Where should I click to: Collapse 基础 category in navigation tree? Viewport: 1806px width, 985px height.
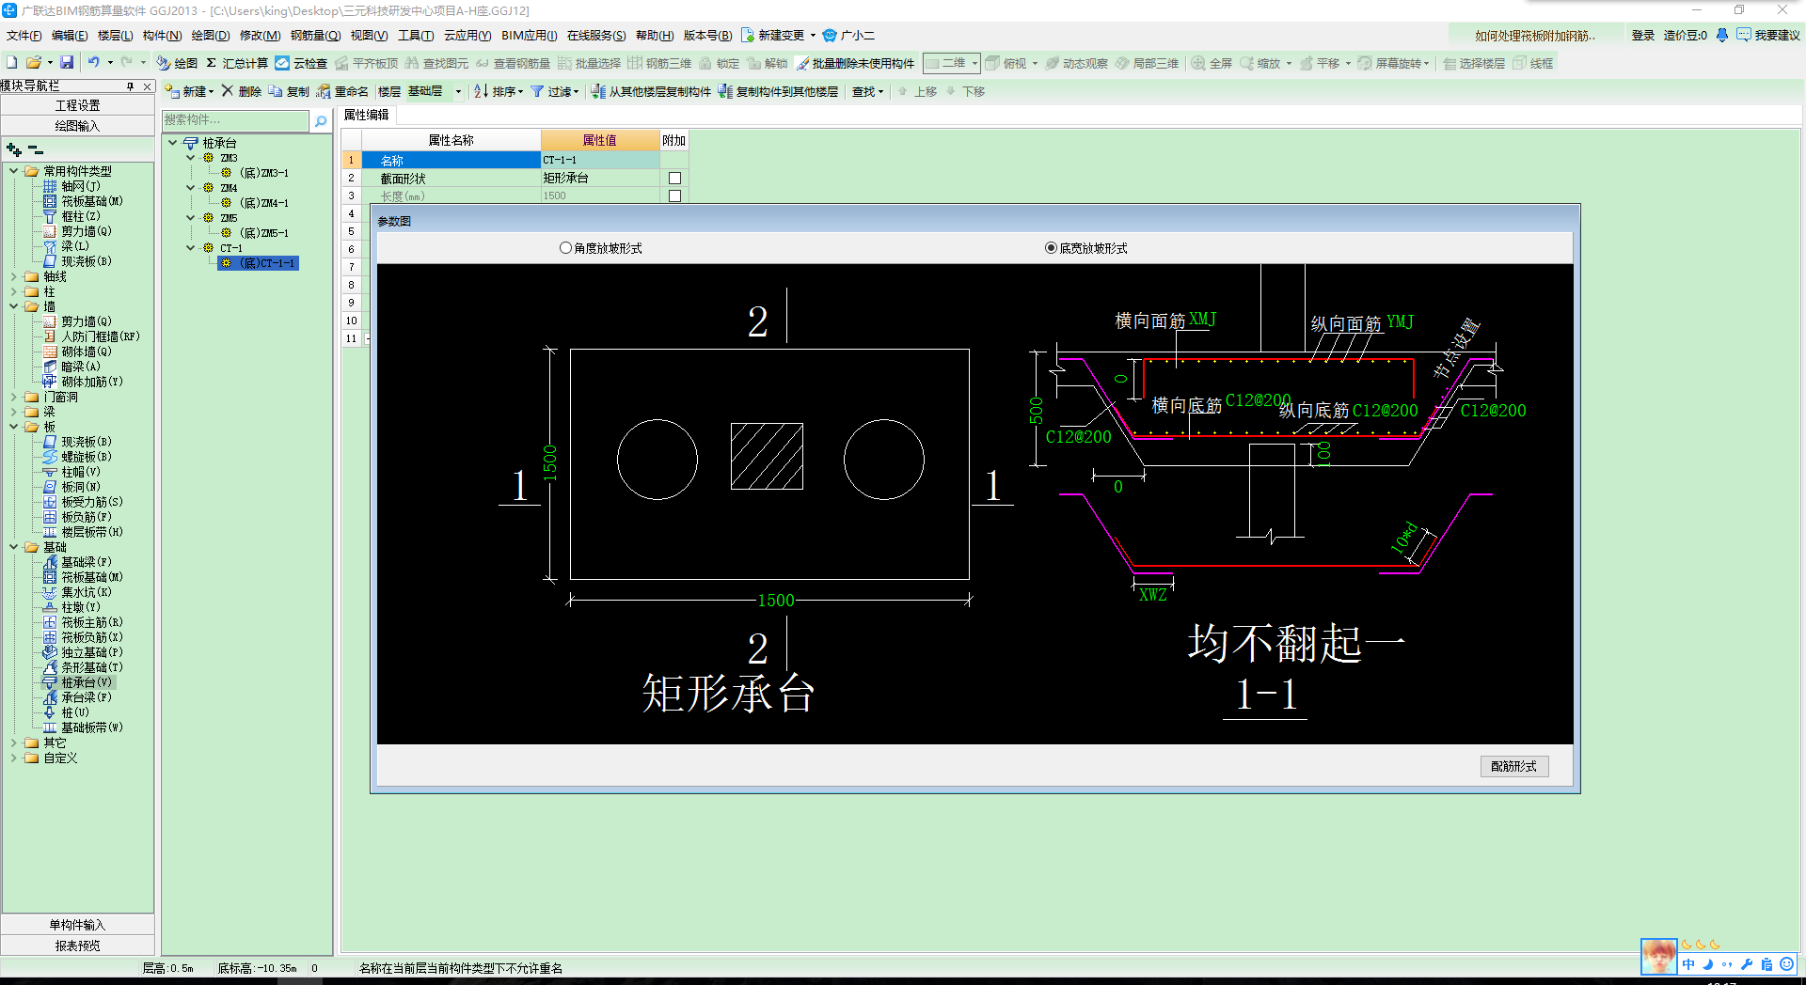13,547
